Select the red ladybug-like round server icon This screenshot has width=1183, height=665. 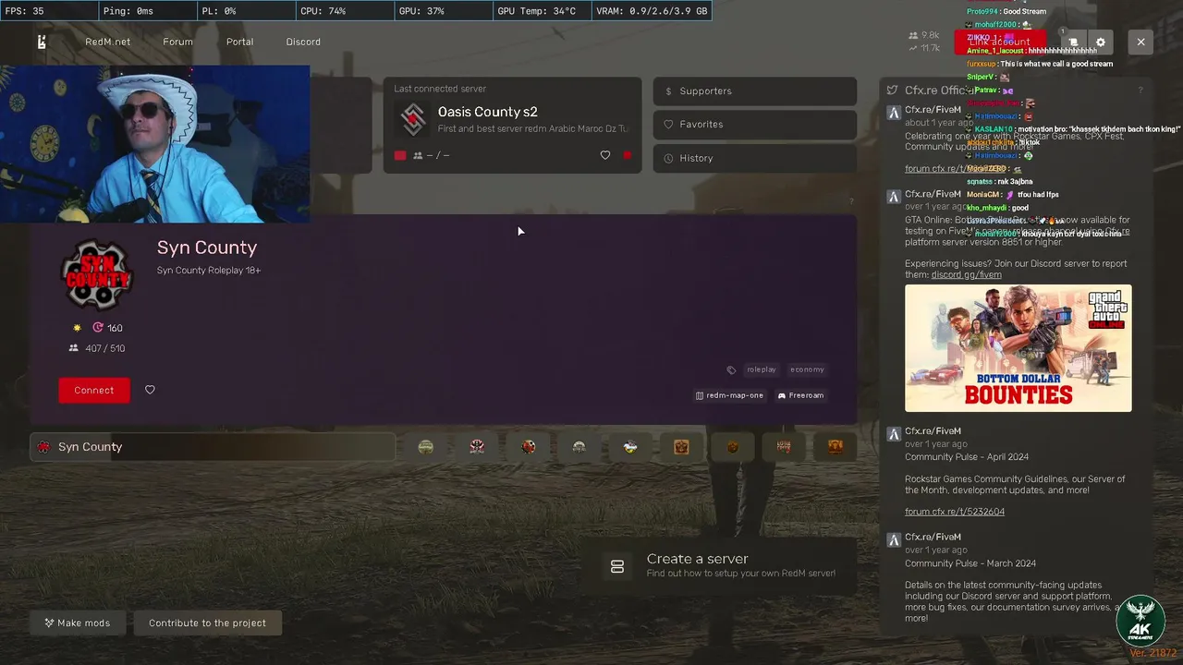point(528,447)
